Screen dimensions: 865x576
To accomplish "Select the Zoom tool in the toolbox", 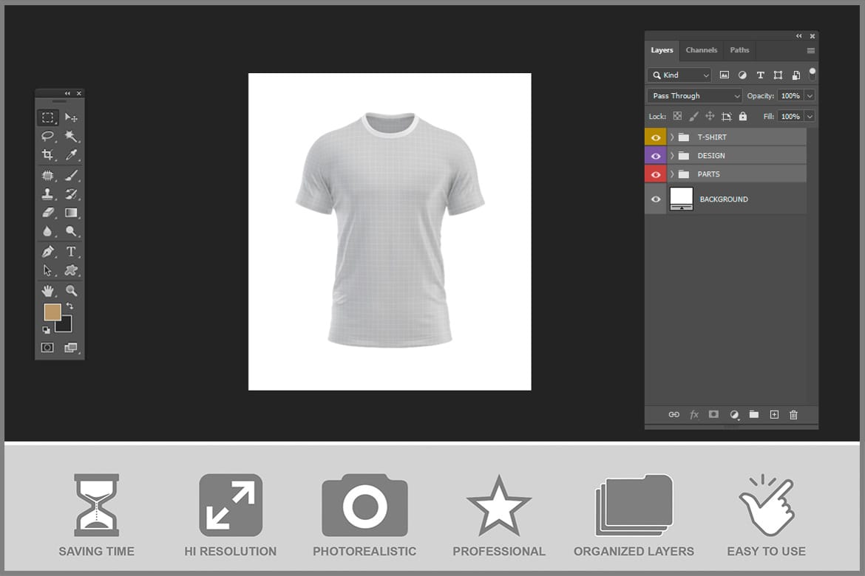I will tap(71, 290).
